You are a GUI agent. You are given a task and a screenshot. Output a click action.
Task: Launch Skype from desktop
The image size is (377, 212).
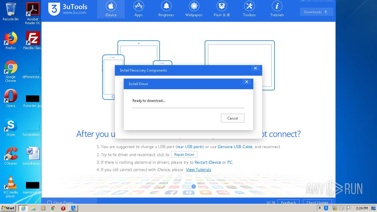coord(11,127)
